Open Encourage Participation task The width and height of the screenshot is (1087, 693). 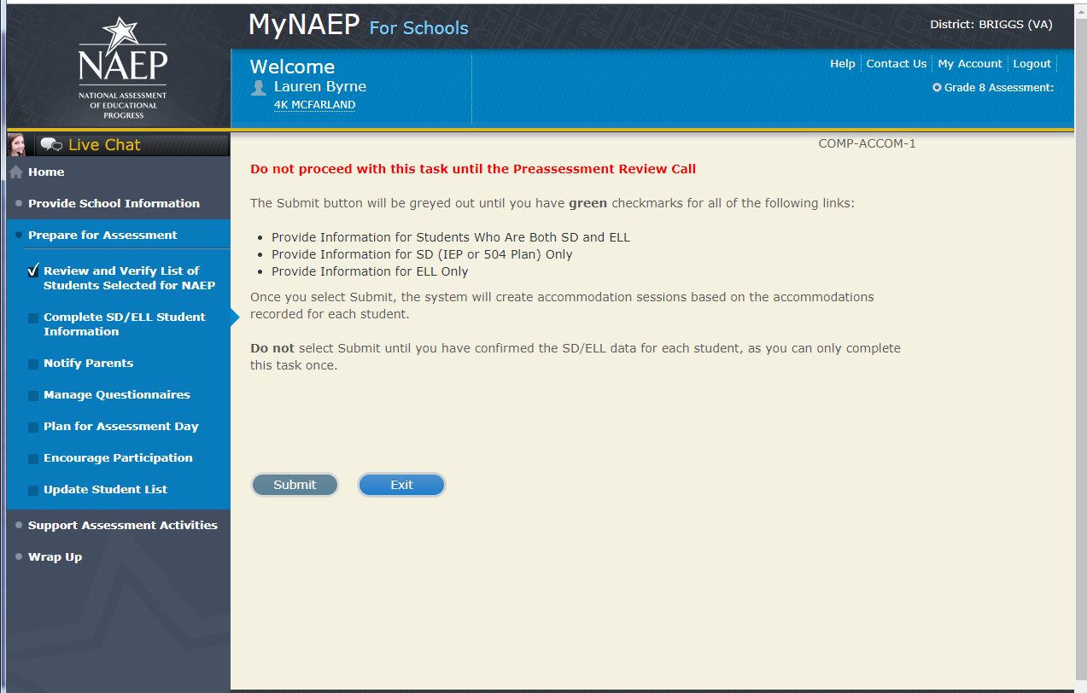pos(118,457)
